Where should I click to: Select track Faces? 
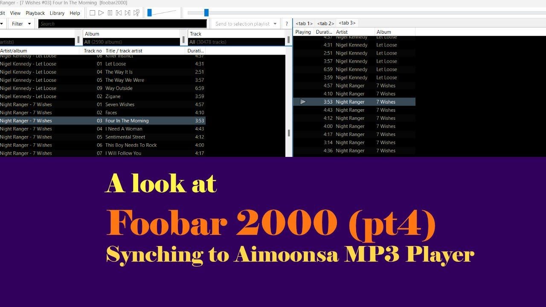pos(102,113)
